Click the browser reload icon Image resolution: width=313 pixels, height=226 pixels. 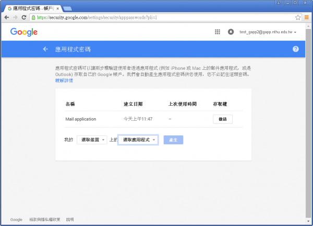click(x=24, y=17)
